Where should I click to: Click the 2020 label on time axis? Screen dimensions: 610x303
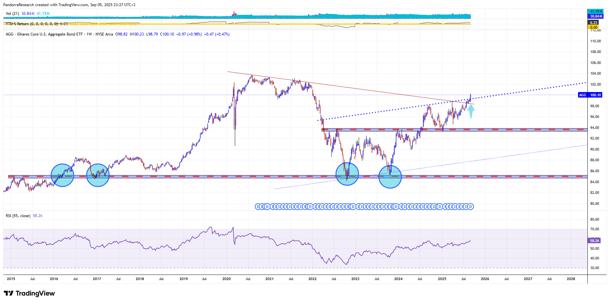(x=226, y=279)
